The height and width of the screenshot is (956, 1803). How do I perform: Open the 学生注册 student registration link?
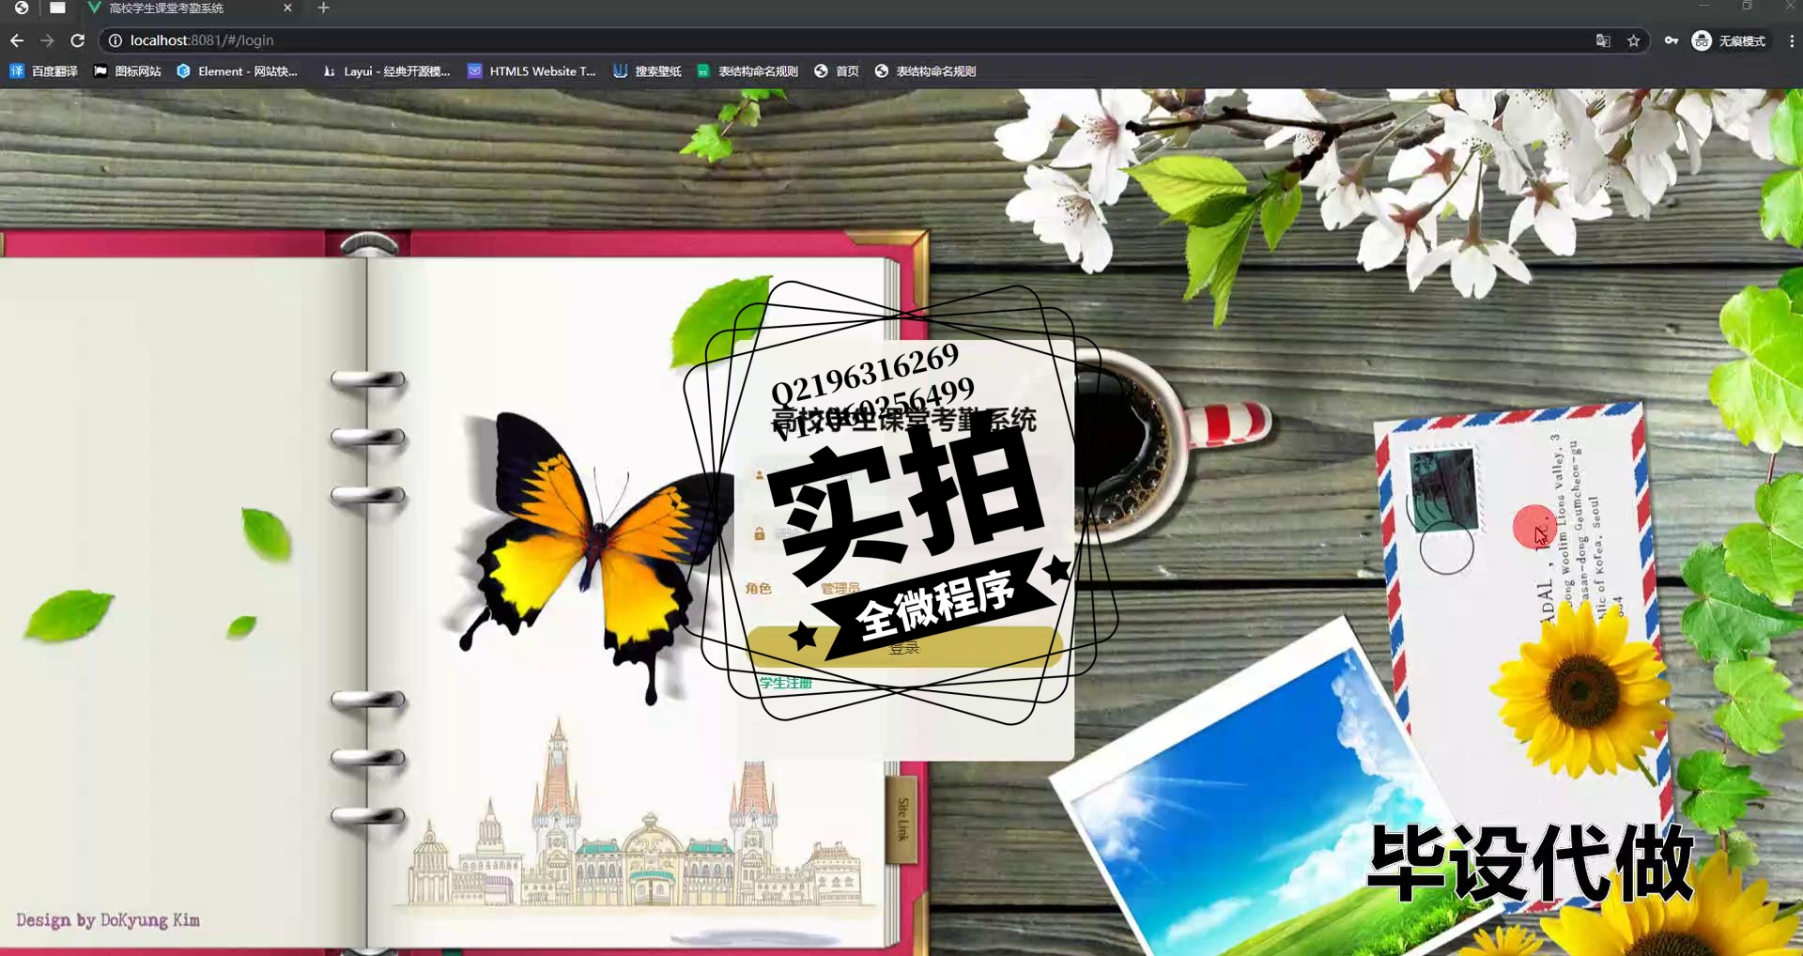[786, 683]
